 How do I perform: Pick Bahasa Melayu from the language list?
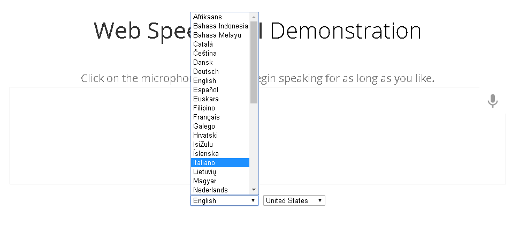point(220,35)
